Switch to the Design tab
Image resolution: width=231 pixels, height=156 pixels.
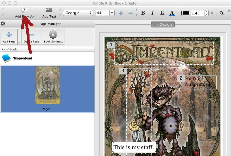point(163,24)
